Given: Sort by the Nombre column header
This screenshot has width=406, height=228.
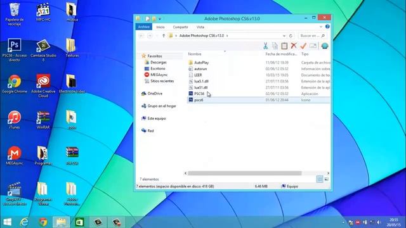Looking at the screenshot, I should point(195,54).
